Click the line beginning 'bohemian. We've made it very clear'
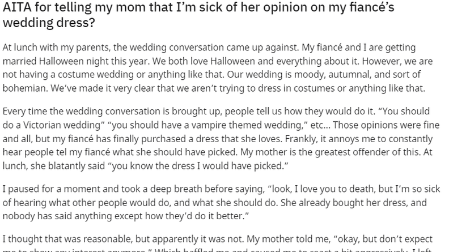This screenshot has height=252, width=449. pos(214,88)
